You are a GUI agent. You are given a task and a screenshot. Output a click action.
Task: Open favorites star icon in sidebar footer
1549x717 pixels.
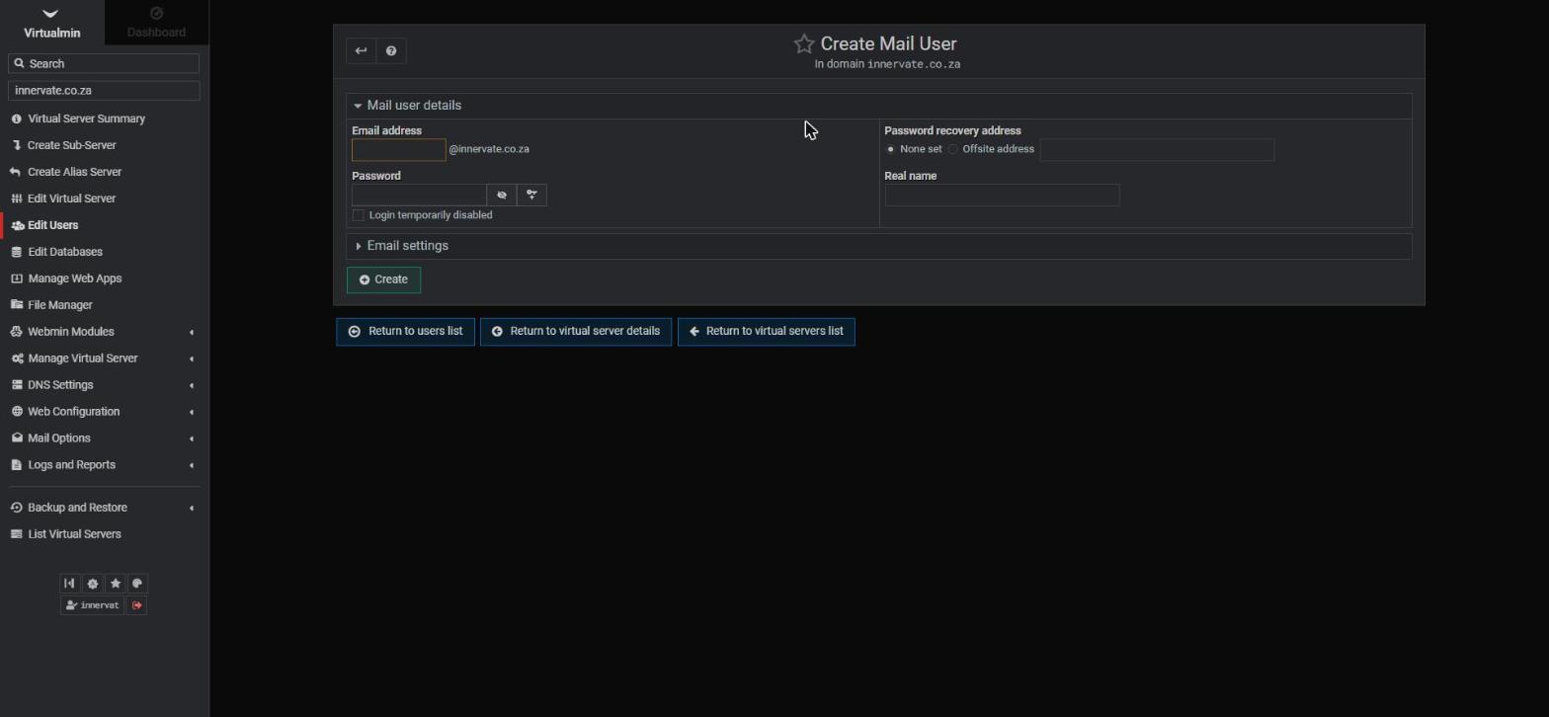point(116,584)
